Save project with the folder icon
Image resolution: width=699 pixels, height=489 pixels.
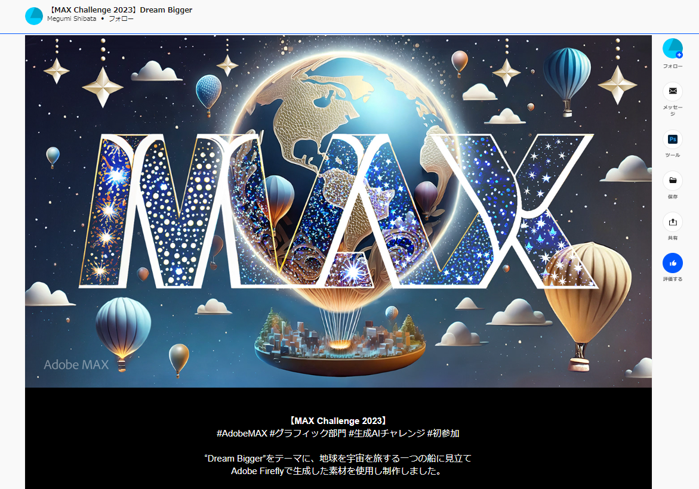click(x=673, y=181)
